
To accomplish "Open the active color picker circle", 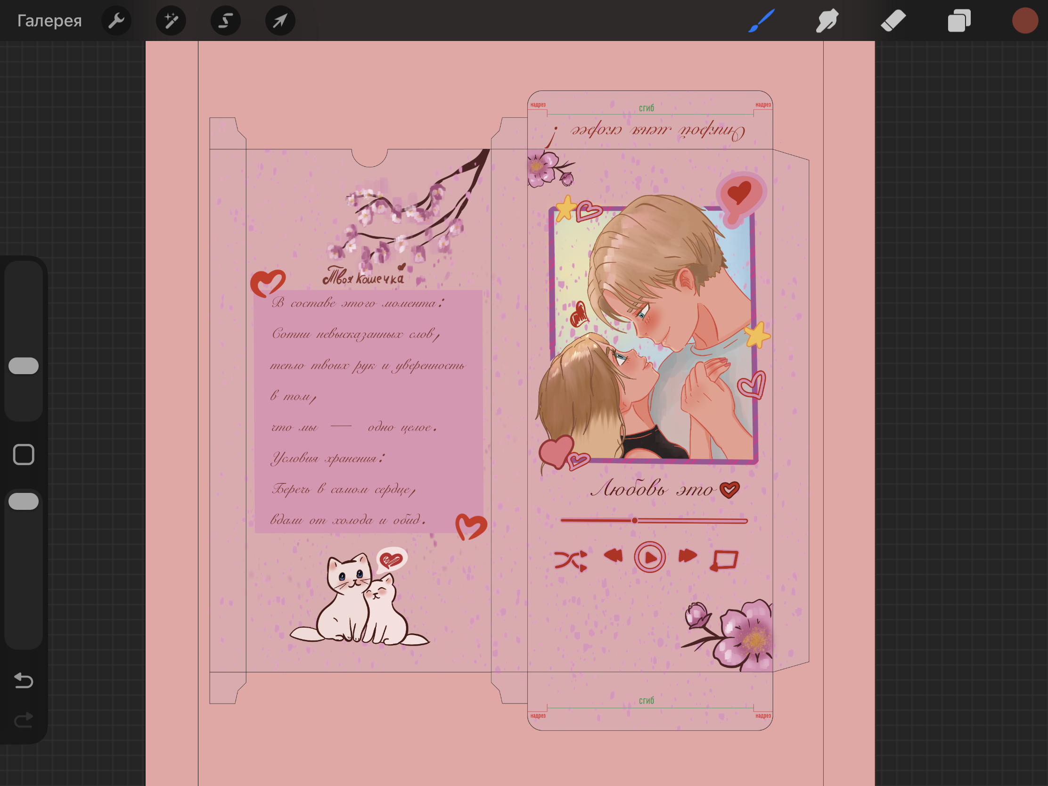I will 1025,21.
